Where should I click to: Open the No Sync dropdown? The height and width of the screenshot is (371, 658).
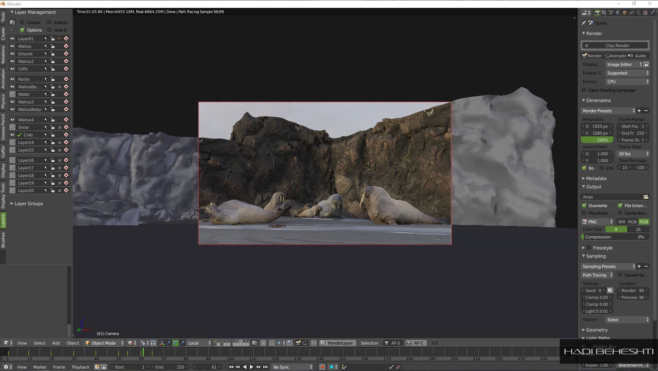click(x=292, y=367)
